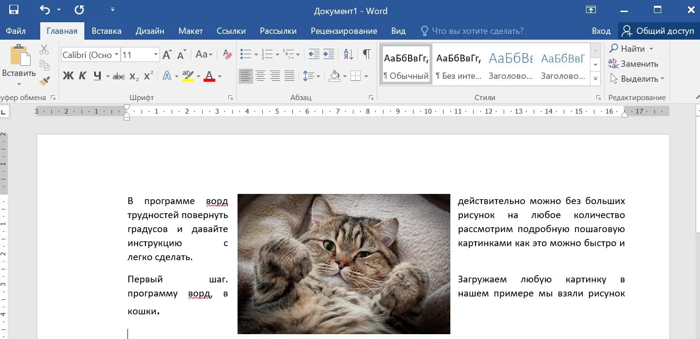Open font color dropdown arrow

pos(220,76)
